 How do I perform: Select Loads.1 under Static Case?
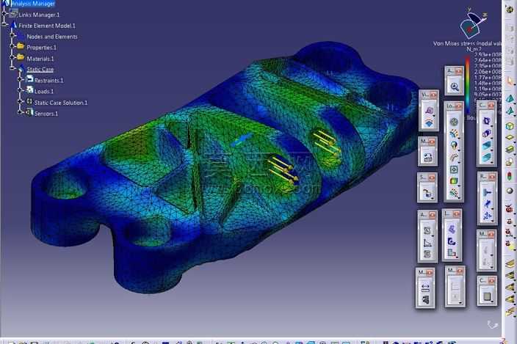click(x=44, y=91)
